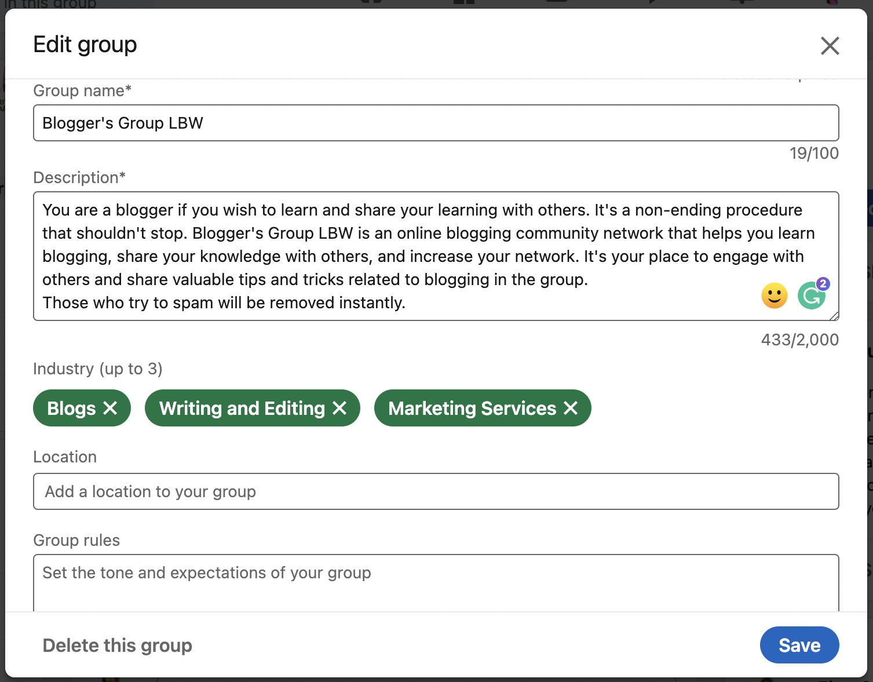Select the Blogs industry chip
Viewport: 873px width, 682px height.
pyautogui.click(x=71, y=408)
